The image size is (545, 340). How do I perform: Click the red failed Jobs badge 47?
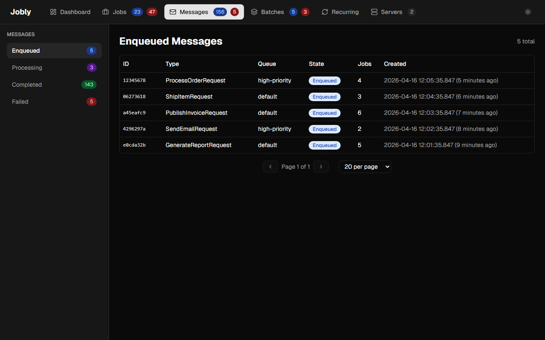[152, 12]
